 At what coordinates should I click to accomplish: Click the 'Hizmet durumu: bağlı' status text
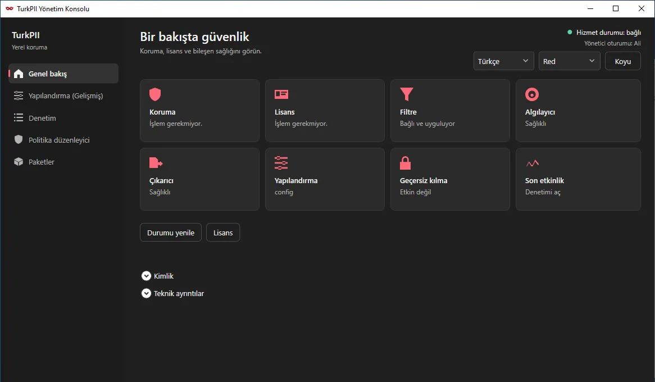point(608,33)
